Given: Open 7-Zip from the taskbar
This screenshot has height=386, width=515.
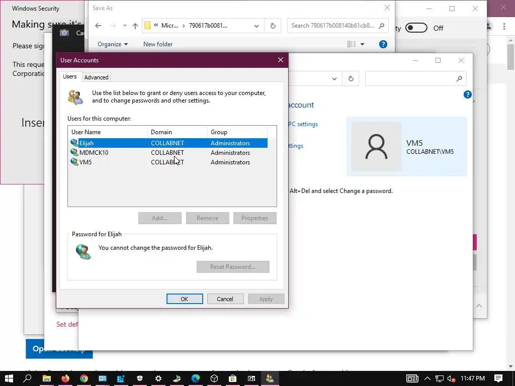Looking at the screenshot, I should pos(251,378).
